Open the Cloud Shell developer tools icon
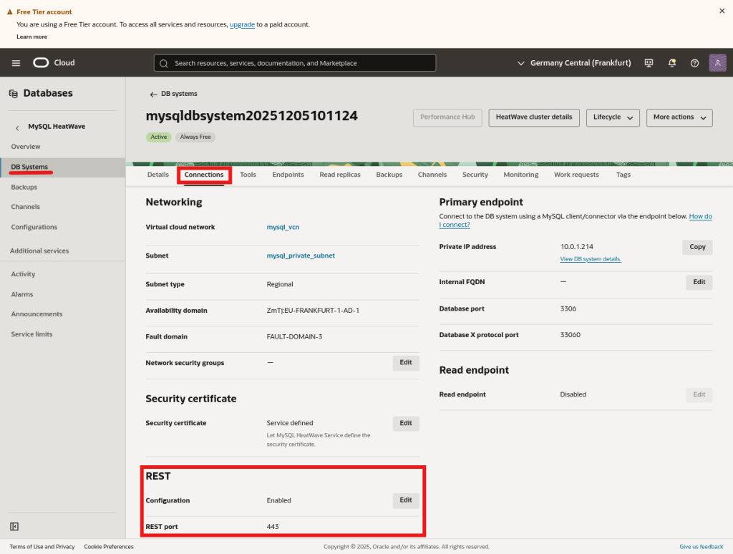 pyautogui.click(x=649, y=63)
